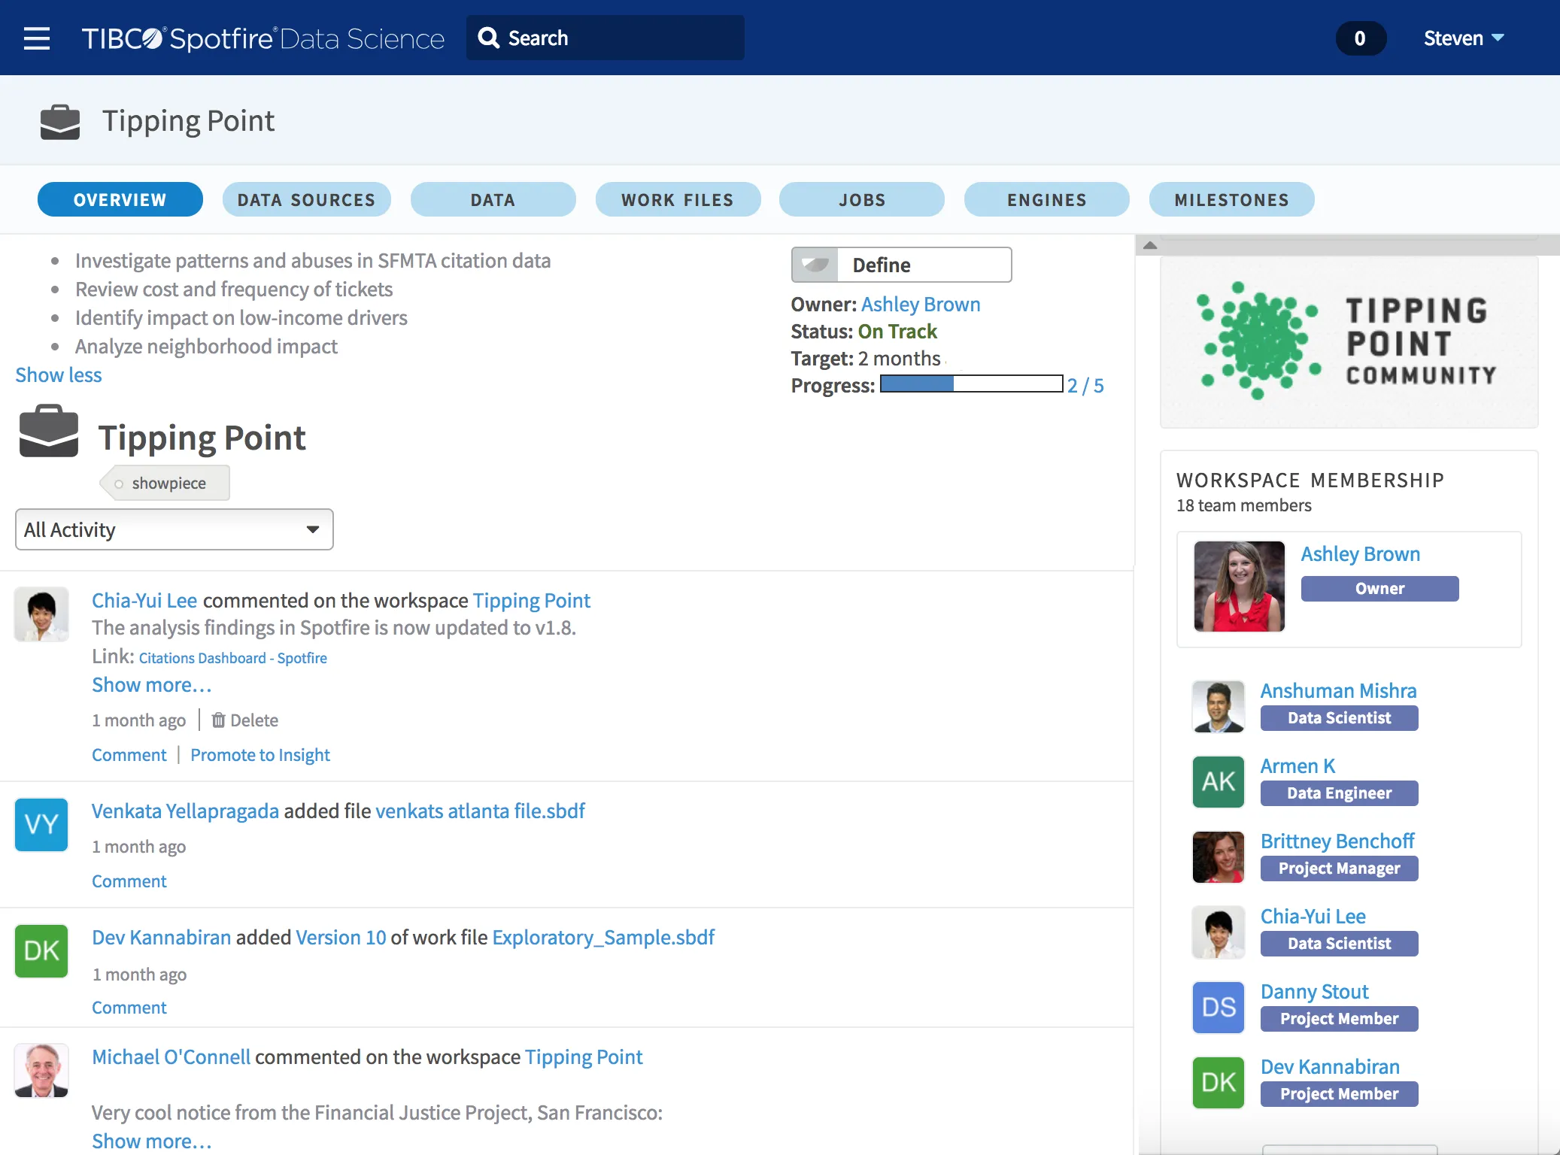Open the notifications counter badge

[1360, 38]
